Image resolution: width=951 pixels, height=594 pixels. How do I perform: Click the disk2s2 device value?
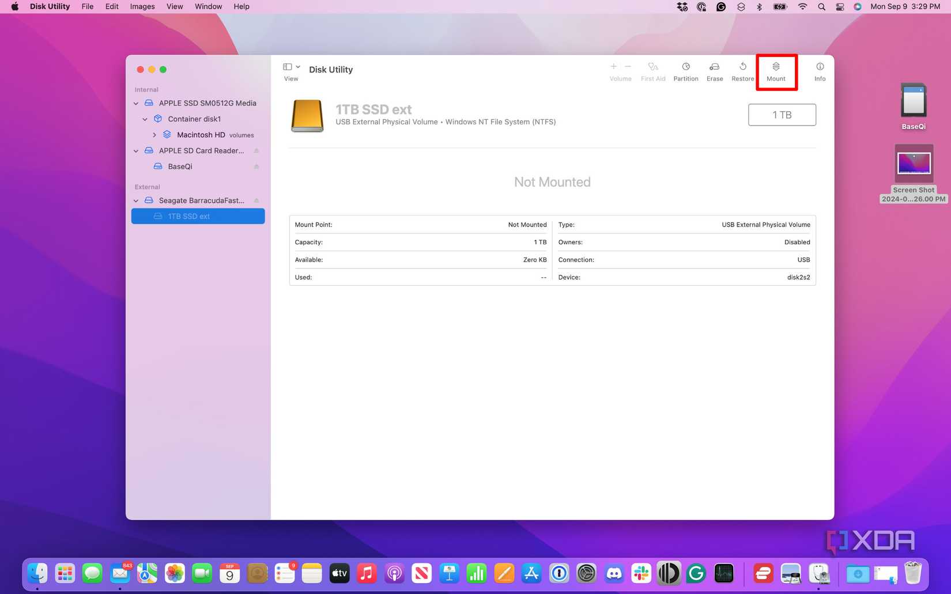point(798,277)
